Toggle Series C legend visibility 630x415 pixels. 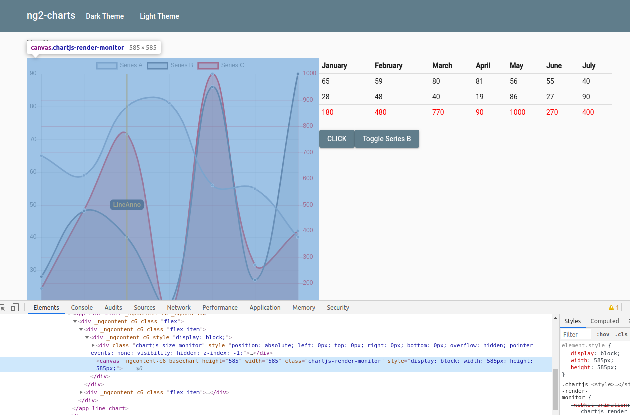[x=221, y=65]
